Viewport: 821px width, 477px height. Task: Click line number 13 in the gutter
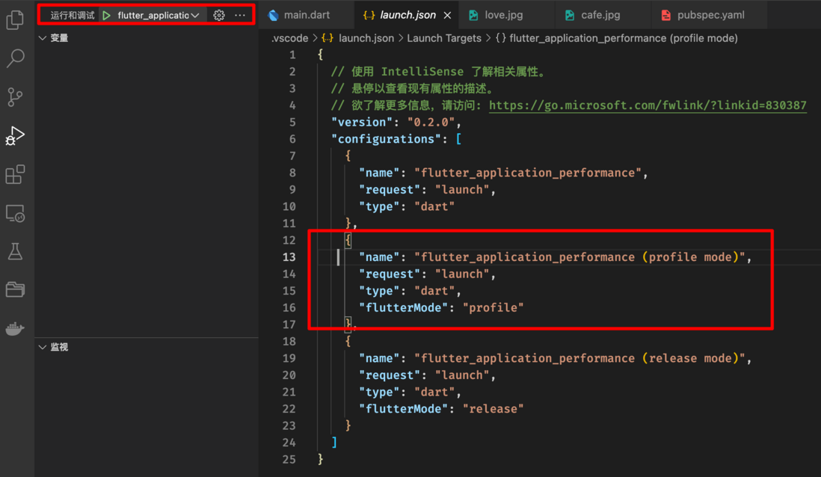(x=289, y=257)
